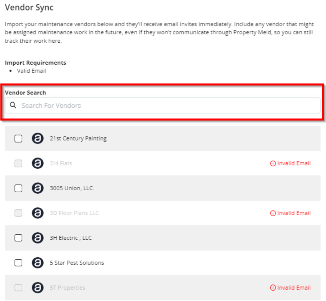Image resolution: width=326 pixels, height=301 pixels.
Task: Check the 21st Century Painting checkbox
Action: point(18,138)
